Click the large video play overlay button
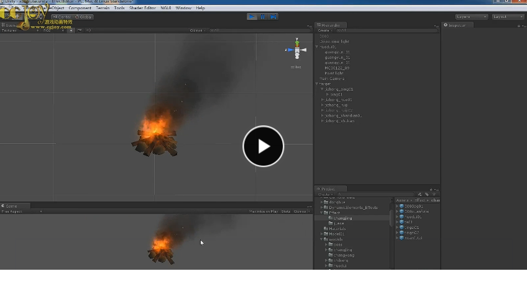The image size is (527, 284). tap(263, 146)
